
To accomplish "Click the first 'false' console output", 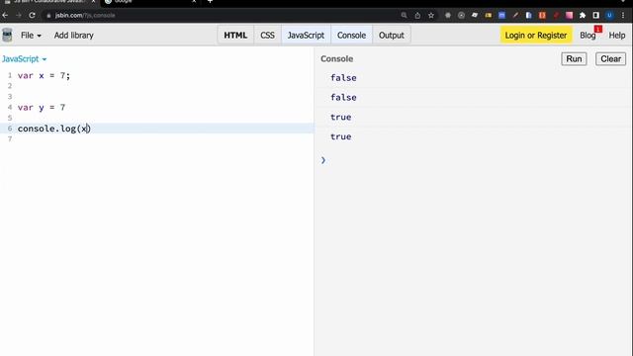I will [x=343, y=78].
